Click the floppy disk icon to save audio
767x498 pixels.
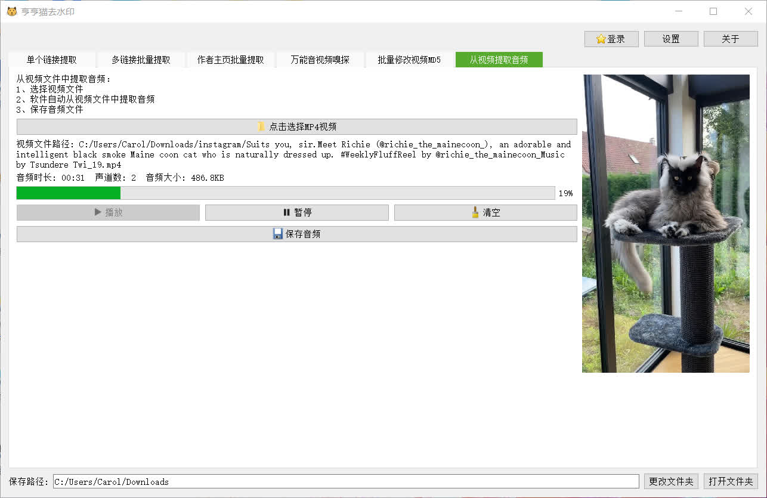coord(278,234)
